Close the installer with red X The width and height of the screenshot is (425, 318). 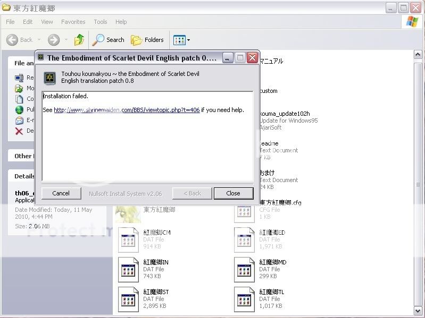(x=252, y=57)
